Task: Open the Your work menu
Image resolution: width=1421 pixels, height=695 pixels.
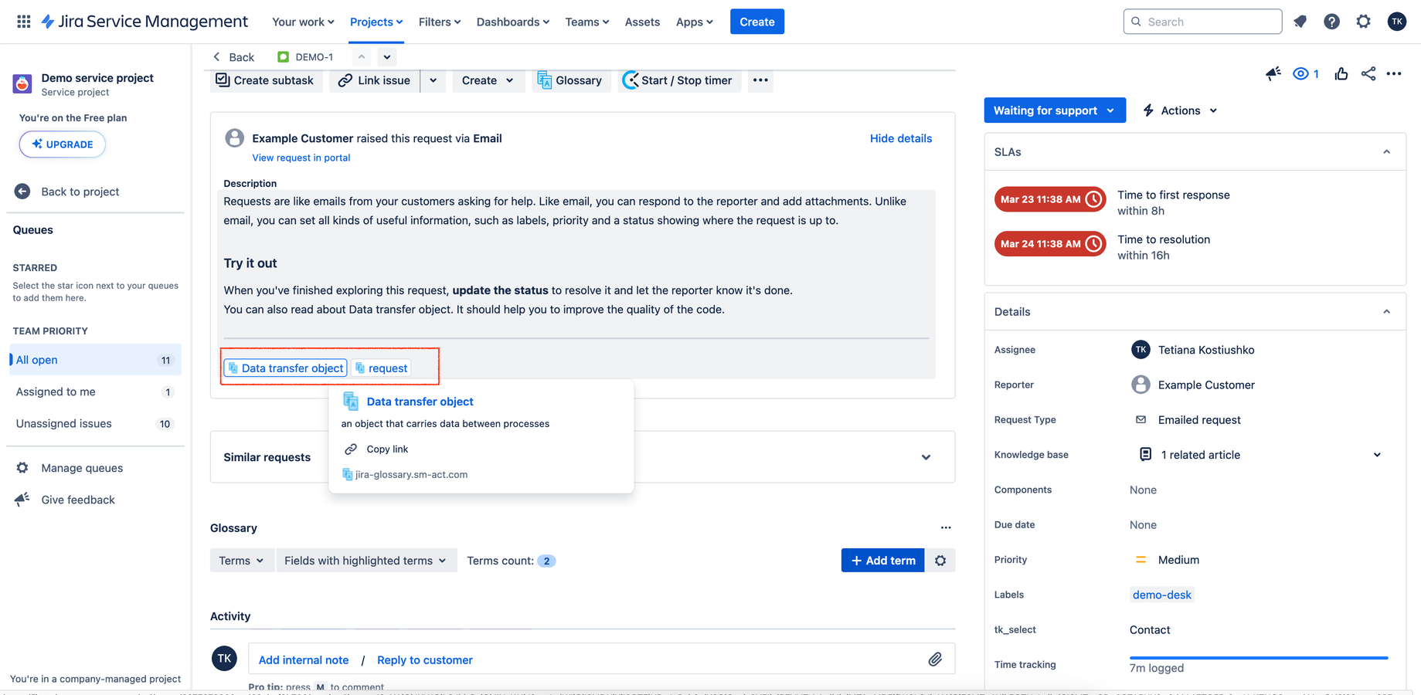Action: [303, 22]
